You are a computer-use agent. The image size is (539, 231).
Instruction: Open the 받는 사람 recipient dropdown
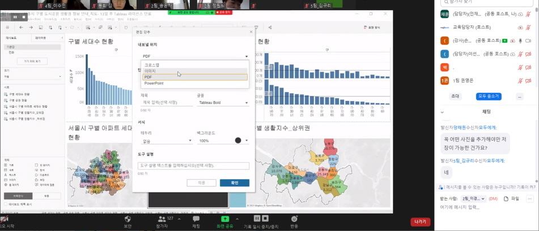coord(474,199)
